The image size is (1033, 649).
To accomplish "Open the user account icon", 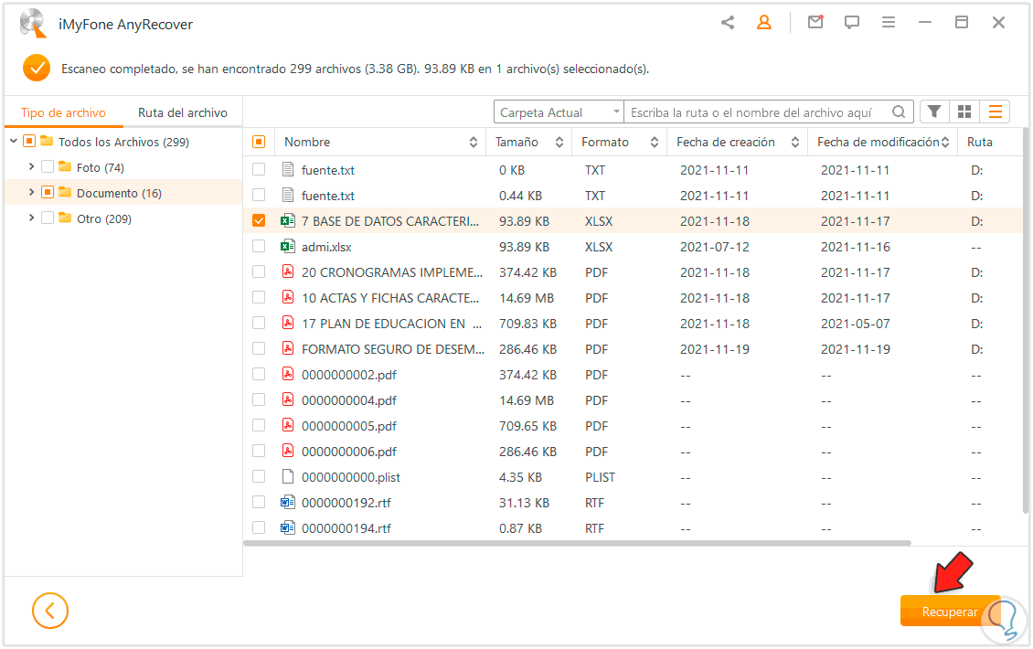I will point(763,23).
